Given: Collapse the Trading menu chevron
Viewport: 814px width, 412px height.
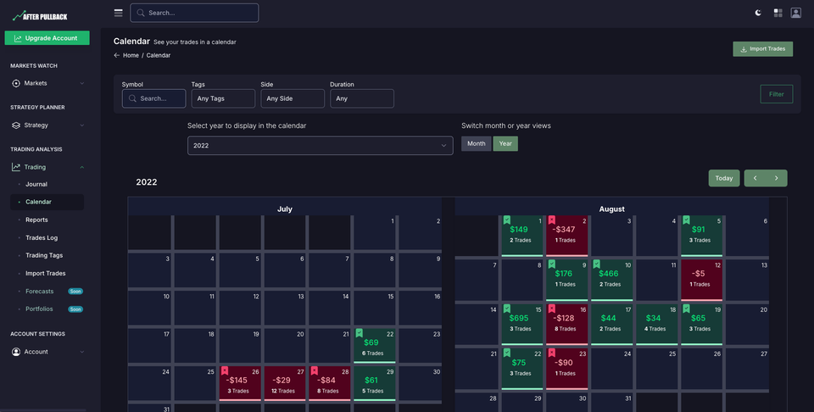Looking at the screenshot, I should (81, 167).
